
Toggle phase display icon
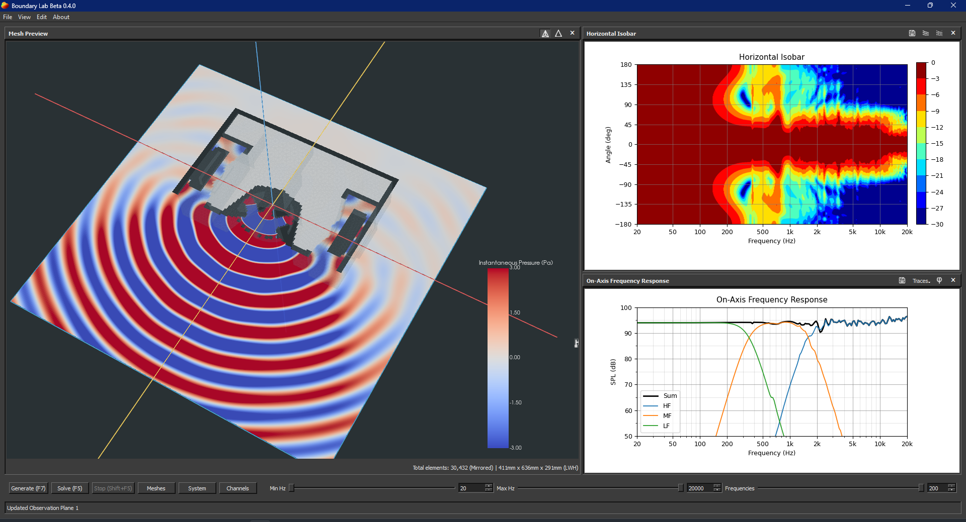pos(939,280)
